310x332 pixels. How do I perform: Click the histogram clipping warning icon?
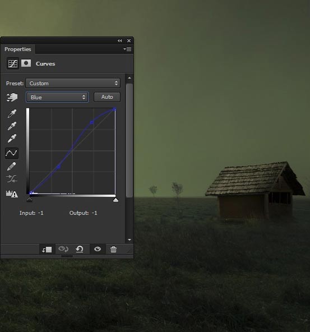point(12,193)
